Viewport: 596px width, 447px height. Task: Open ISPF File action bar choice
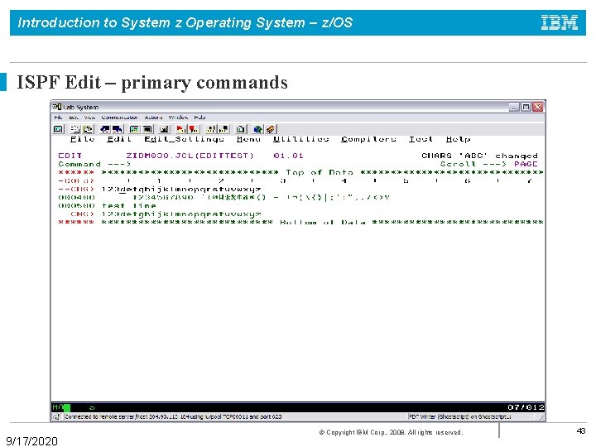point(82,139)
